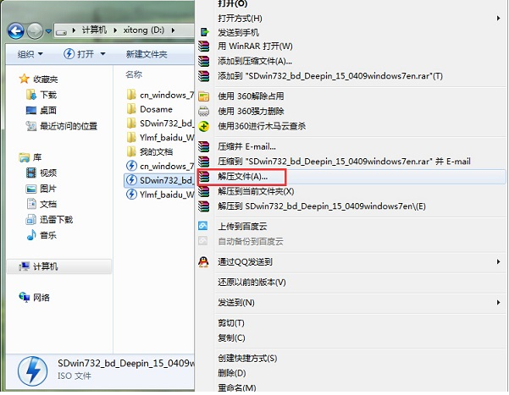The width and height of the screenshot is (509, 395).
Task: Click the drive icon in address bar
Action: pos(61,31)
